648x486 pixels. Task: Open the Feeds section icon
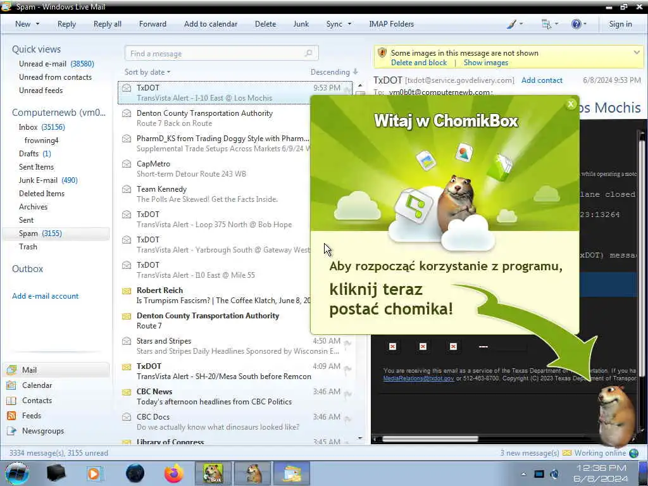pyautogui.click(x=11, y=416)
